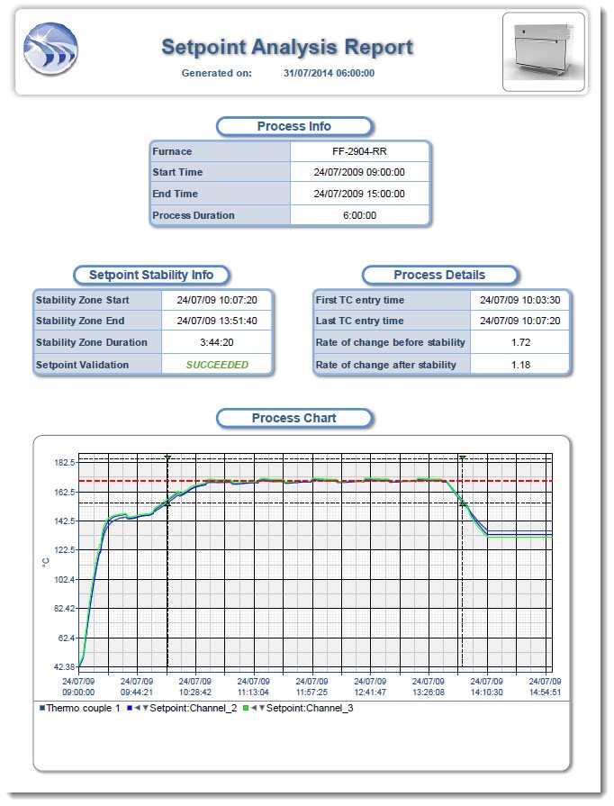
Task: Click the Setpoint:Channel_2 blue legend swatch
Action: pyautogui.click(x=130, y=708)
